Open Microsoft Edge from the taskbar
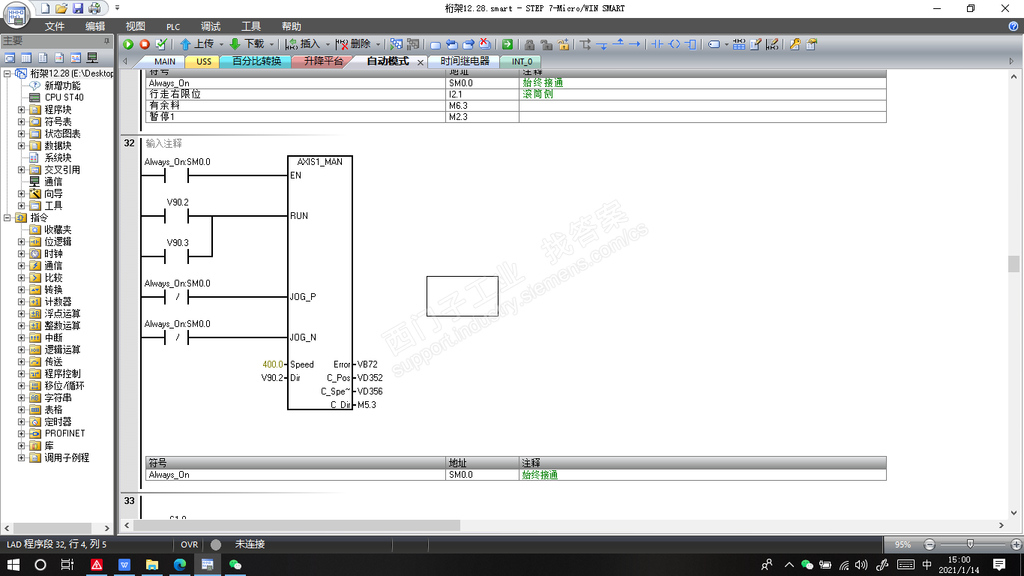Viewport: 1024px width, 576px height. pyautogui.click(x=180, y=565)
